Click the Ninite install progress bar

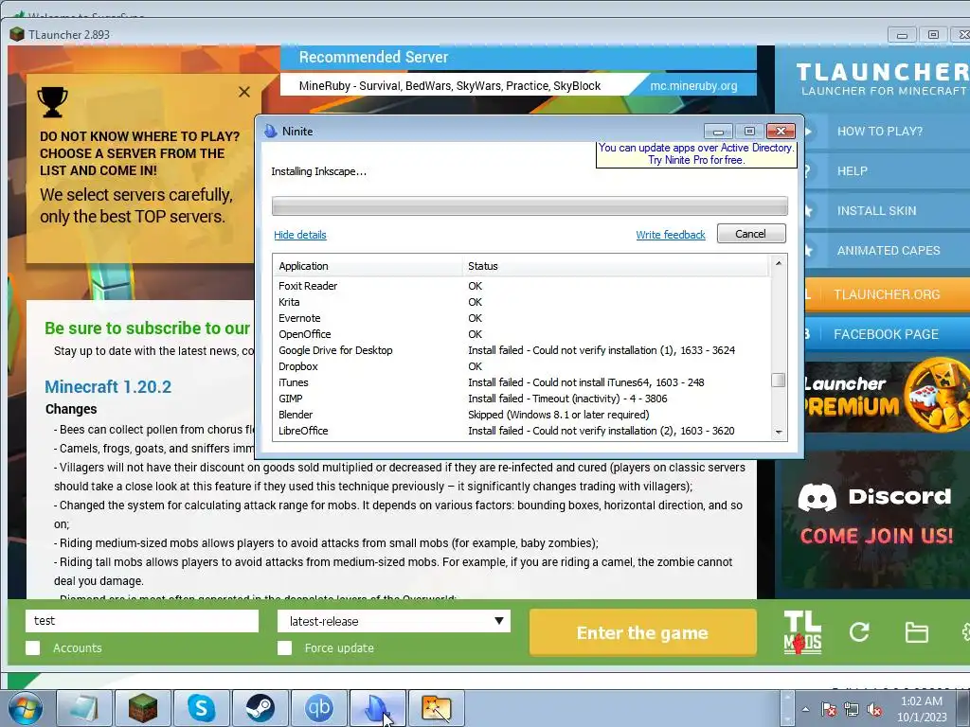point(530,205)
